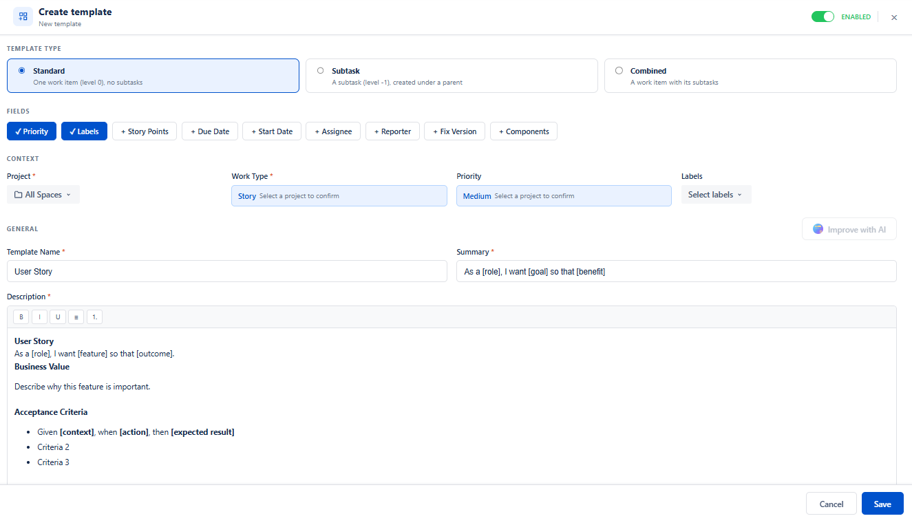Toggle bold formatting in description editor

[21, 317]
